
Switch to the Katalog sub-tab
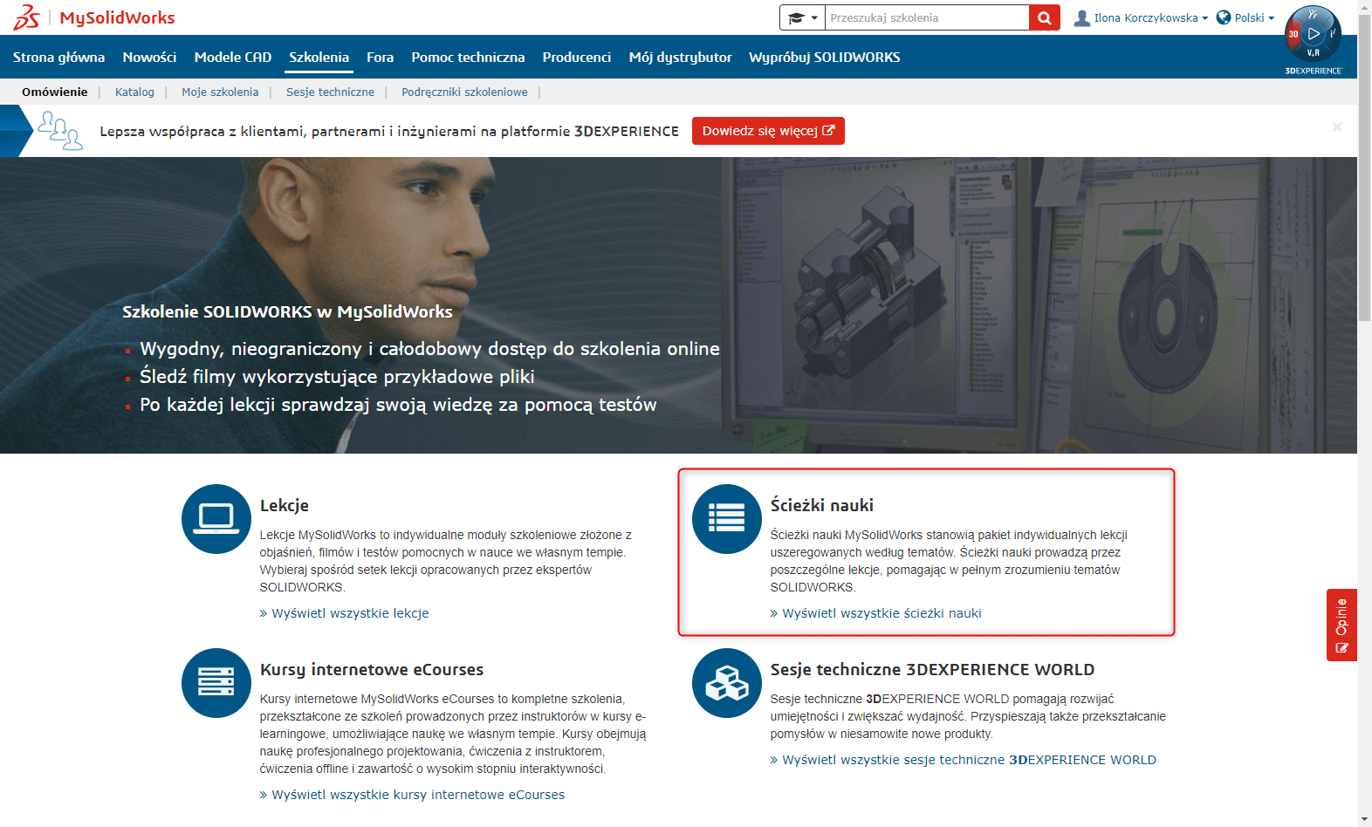click(134, 92)
